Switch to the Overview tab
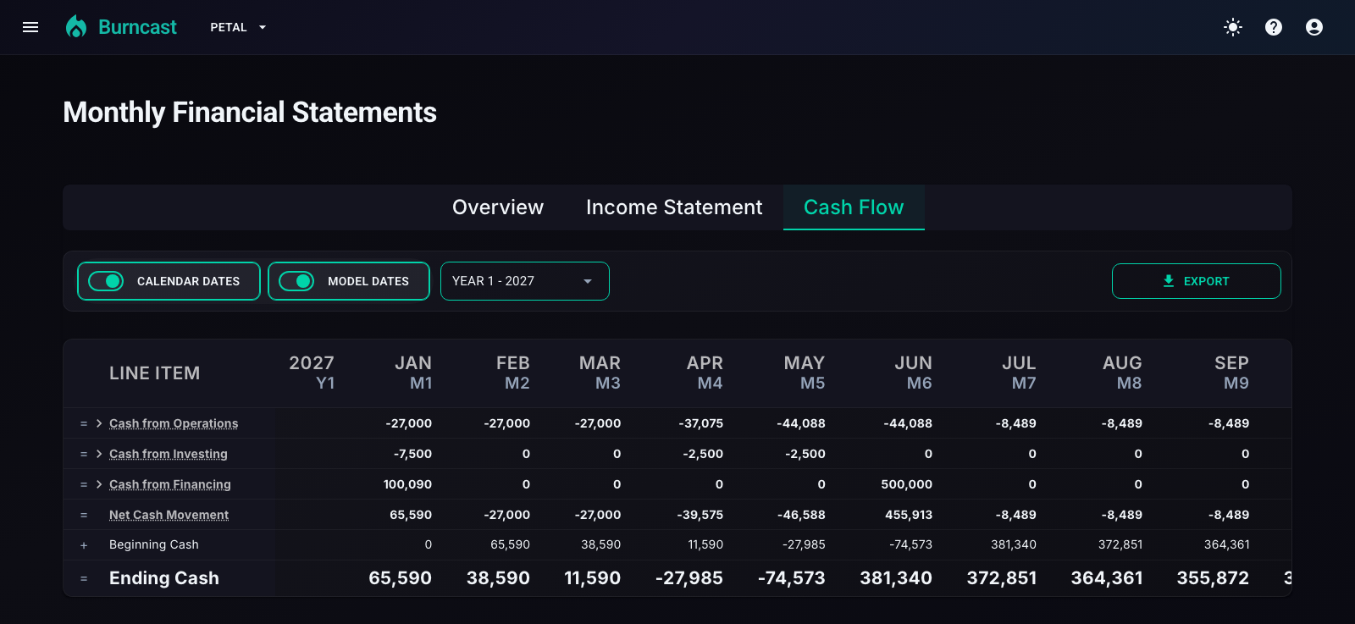Viewport: 1355px width, 624px height. click(498, 207)
